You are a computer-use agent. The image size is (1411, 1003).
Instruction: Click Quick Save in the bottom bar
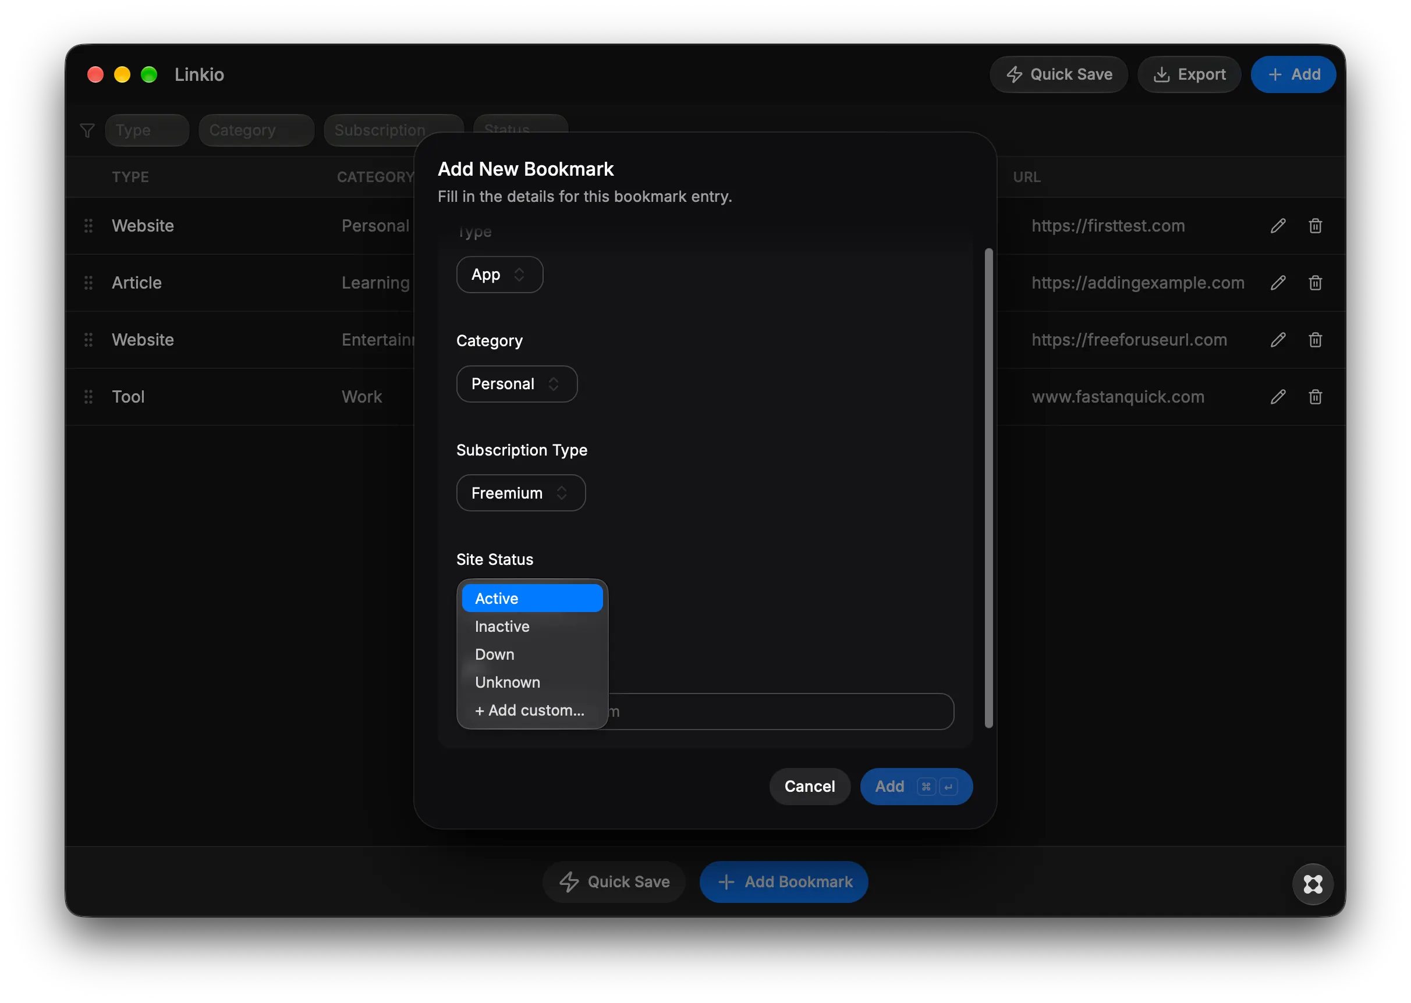pyautogui.click(x=614, y=881)
